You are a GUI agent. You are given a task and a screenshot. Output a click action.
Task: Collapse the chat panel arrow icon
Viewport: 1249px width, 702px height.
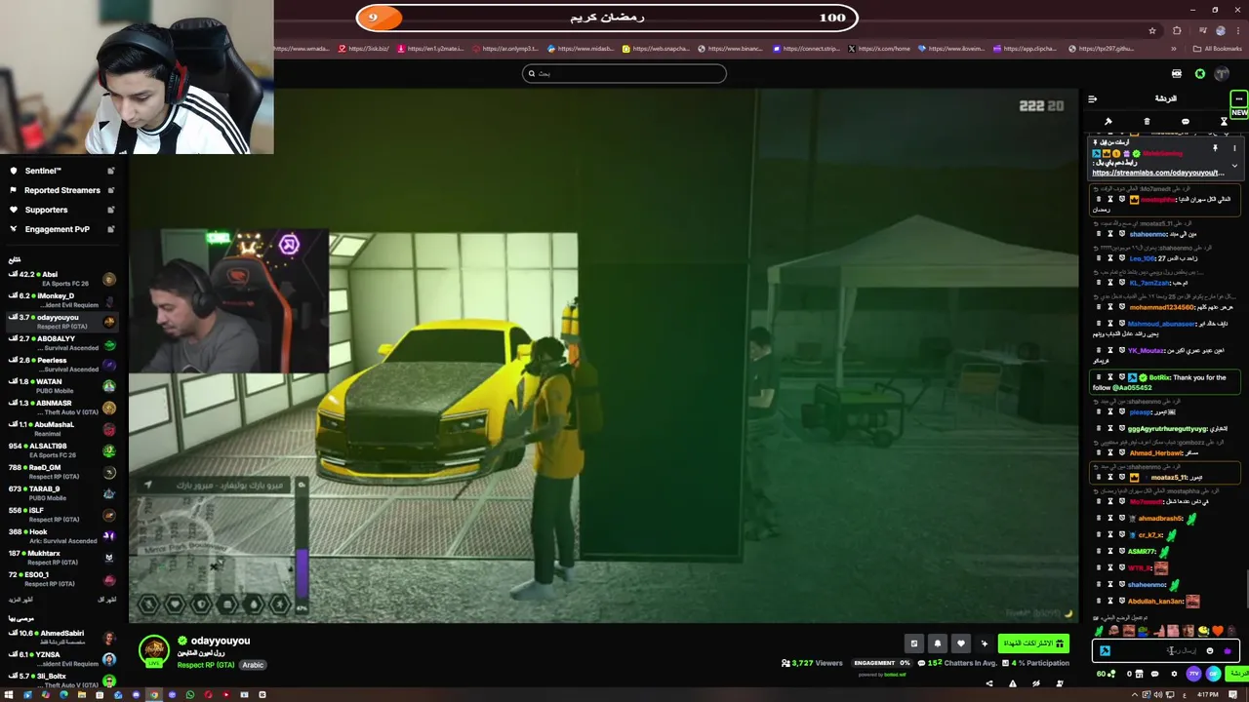tap(1092, 98)
